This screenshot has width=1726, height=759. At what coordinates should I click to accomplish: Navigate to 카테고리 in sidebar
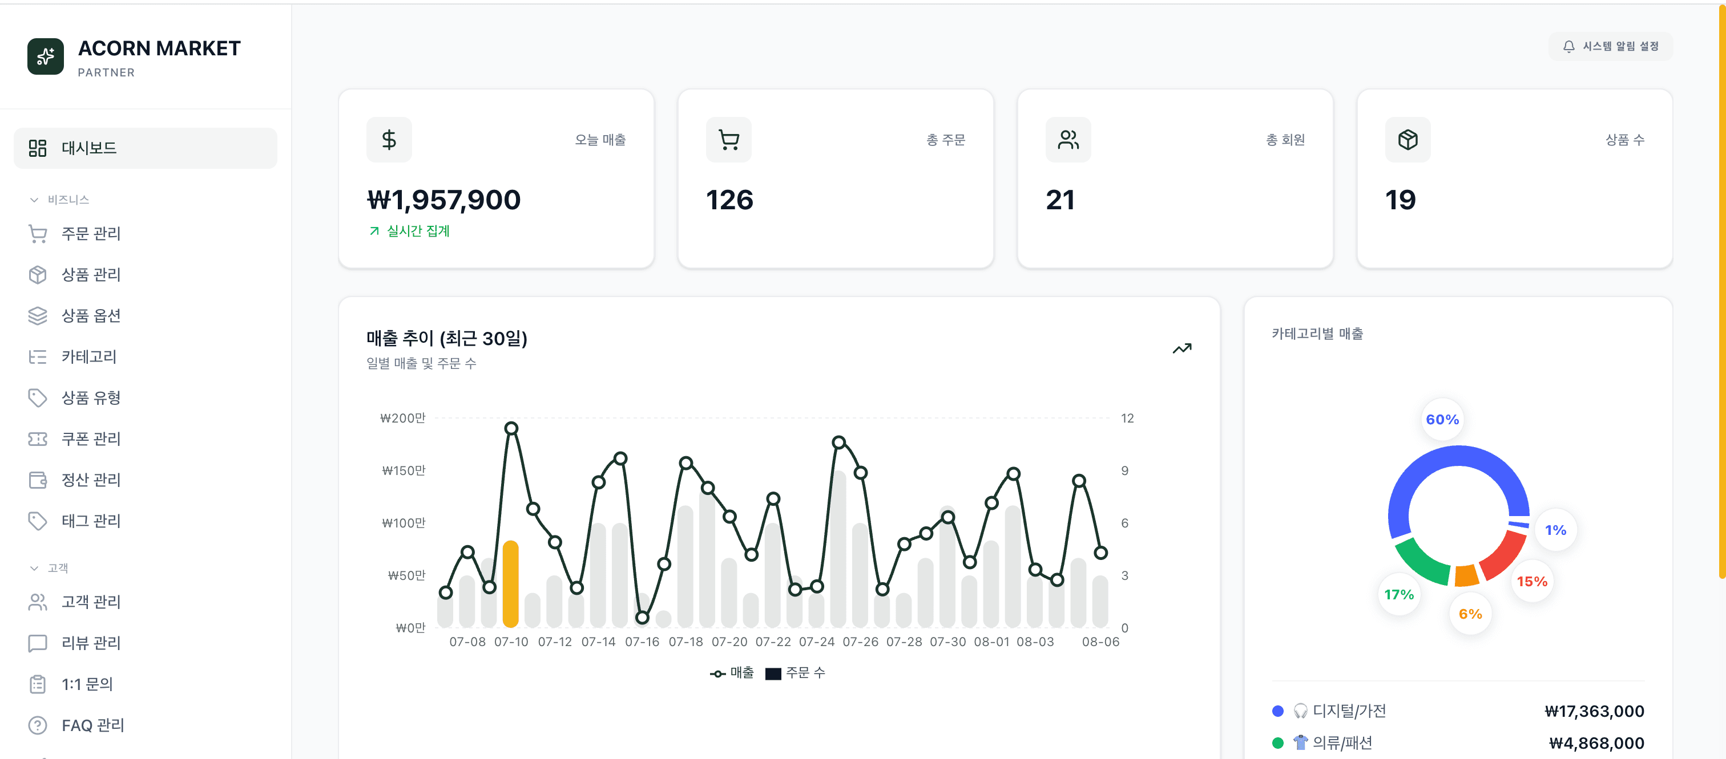click(146, 357)
